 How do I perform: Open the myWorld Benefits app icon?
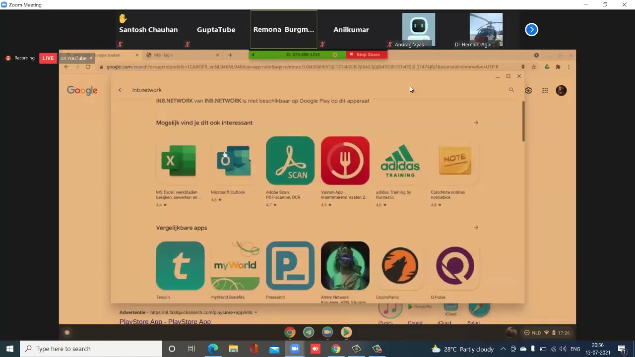[235, 266]
